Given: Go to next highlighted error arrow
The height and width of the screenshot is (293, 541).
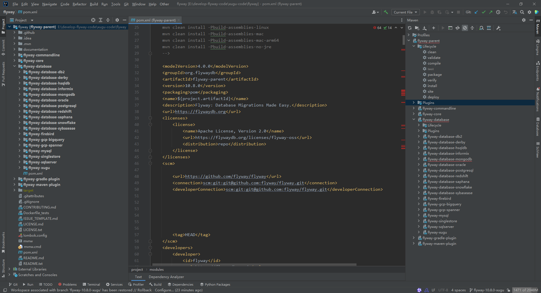Looking at the screenshot, I should pyautogui.click(x=402, y=28).
